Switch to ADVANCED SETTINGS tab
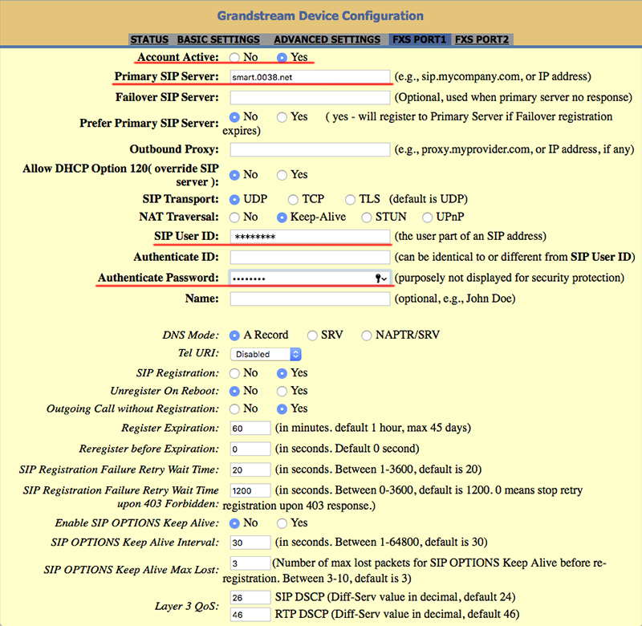 tap(327, 39)
